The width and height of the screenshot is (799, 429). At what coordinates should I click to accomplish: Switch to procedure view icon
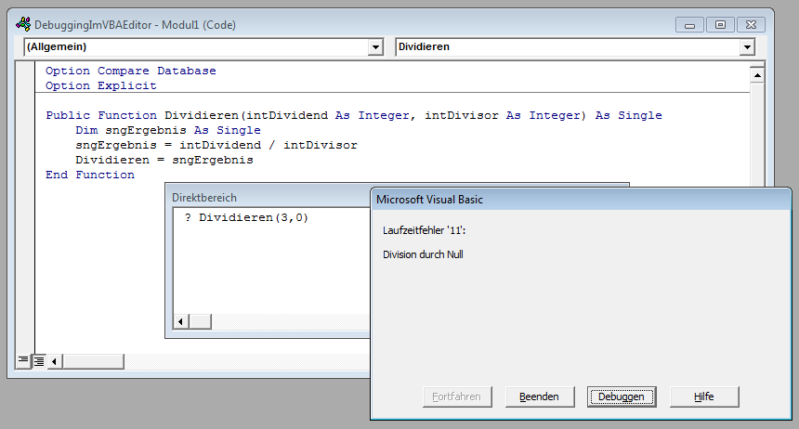coord(23,360)
